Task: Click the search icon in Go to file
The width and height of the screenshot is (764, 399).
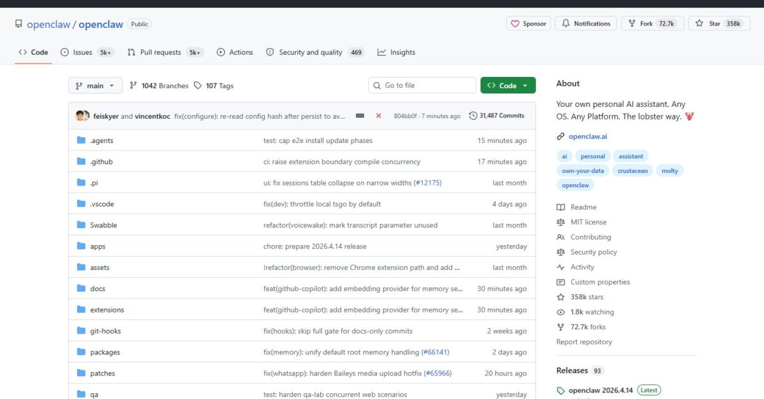Action: pos(377,85)
